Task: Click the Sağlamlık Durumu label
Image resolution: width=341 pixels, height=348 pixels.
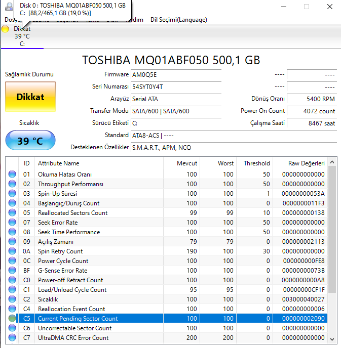Action: [29, 74]
